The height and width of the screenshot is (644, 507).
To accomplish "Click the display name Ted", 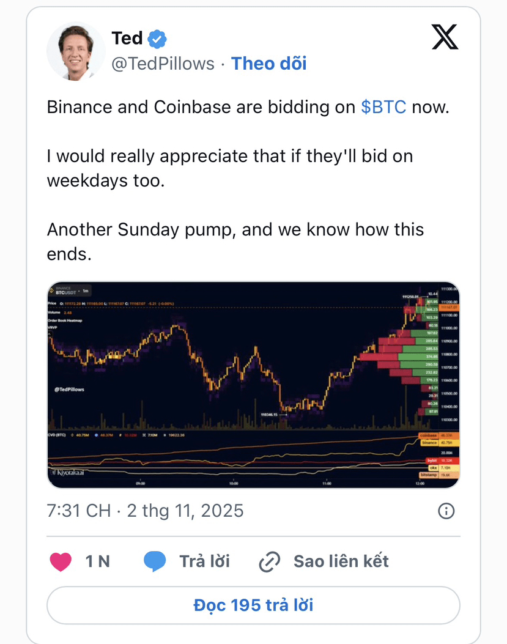I will pyautogui.click(x=127, y=38).
